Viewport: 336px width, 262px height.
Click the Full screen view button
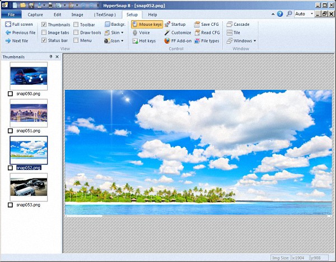19,25
